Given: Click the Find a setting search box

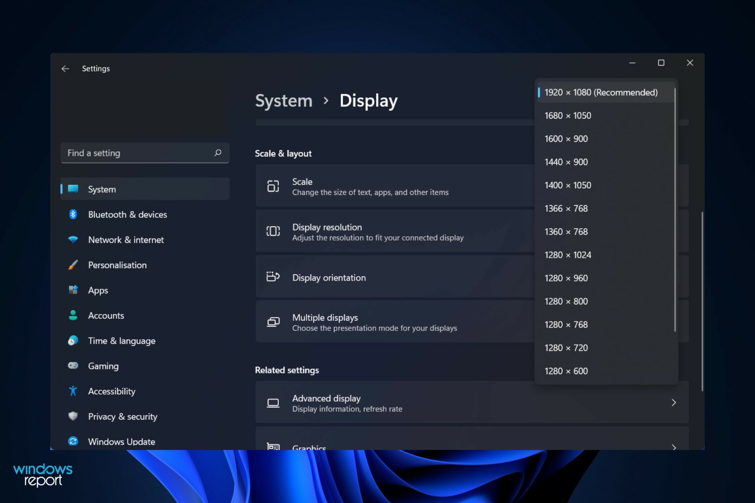Looking at the screenshot, I should pos(145,153).
